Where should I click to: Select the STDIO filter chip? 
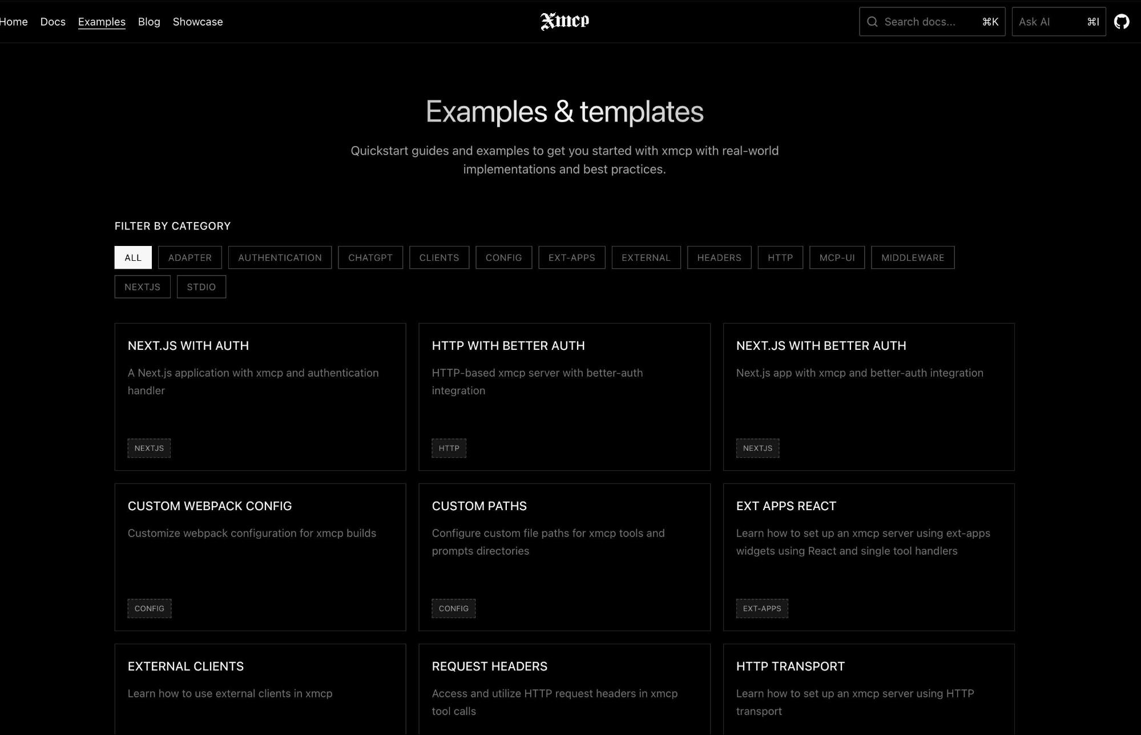pyautogui.click(x=201, y=286)
